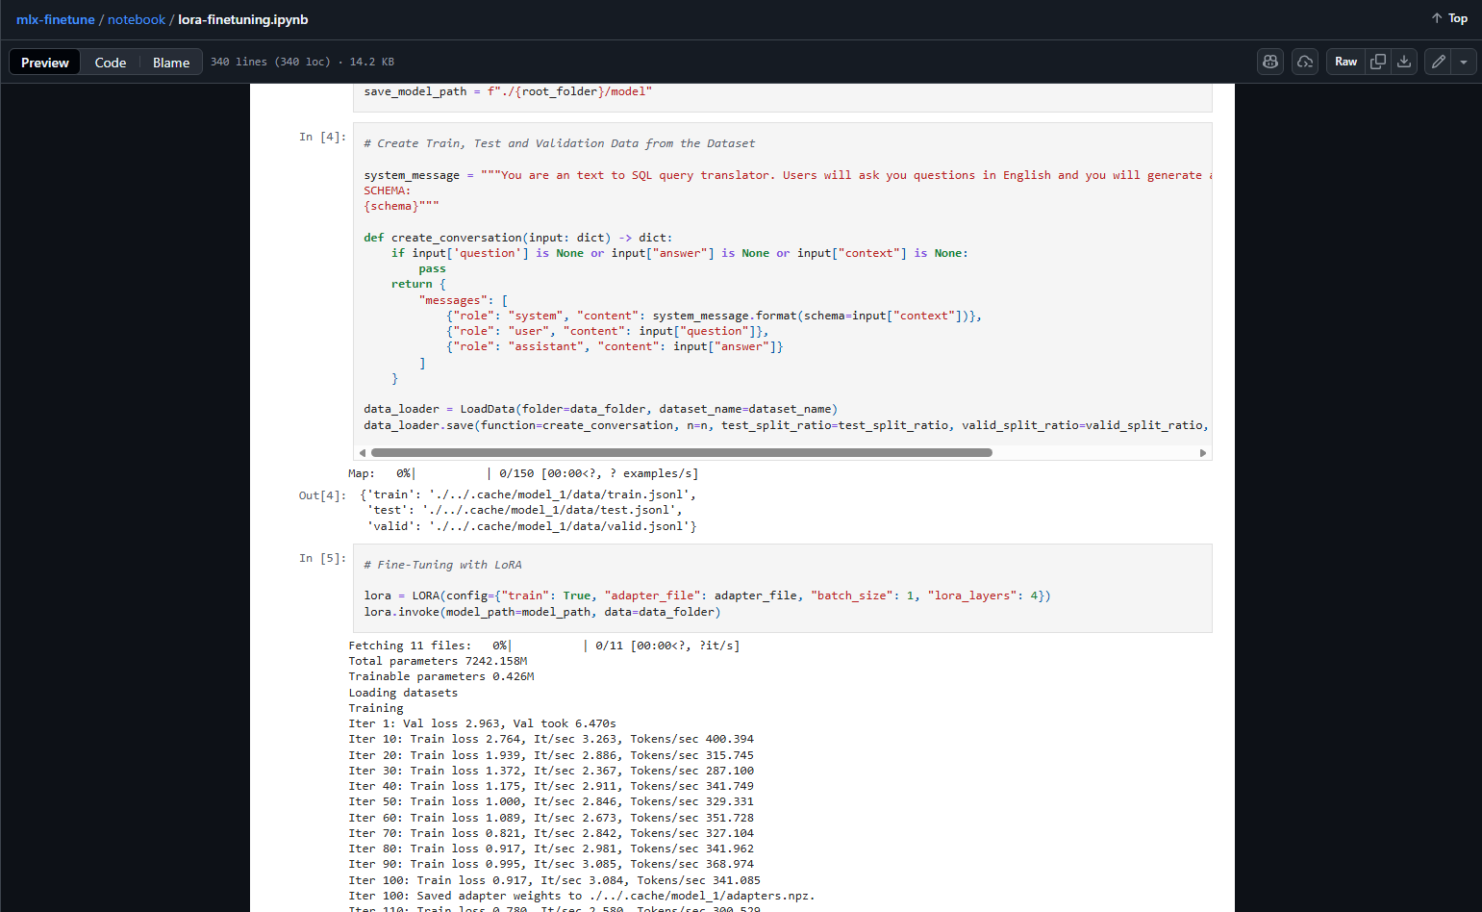Click the pencil edit file icon

click(x=1438, y=62)
